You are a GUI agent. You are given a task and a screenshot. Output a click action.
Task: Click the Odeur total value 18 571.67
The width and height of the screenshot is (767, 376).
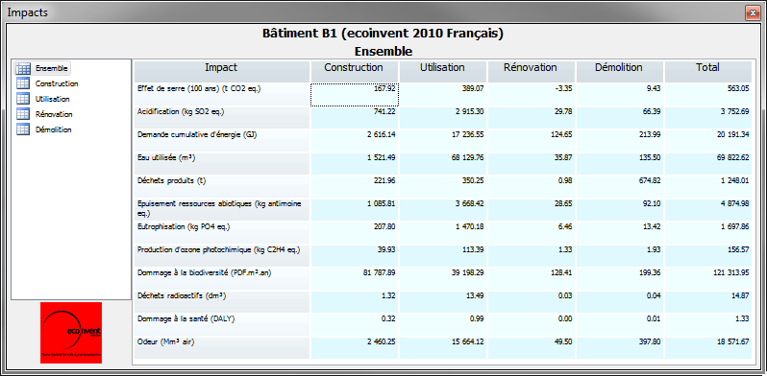click(732, 341)
